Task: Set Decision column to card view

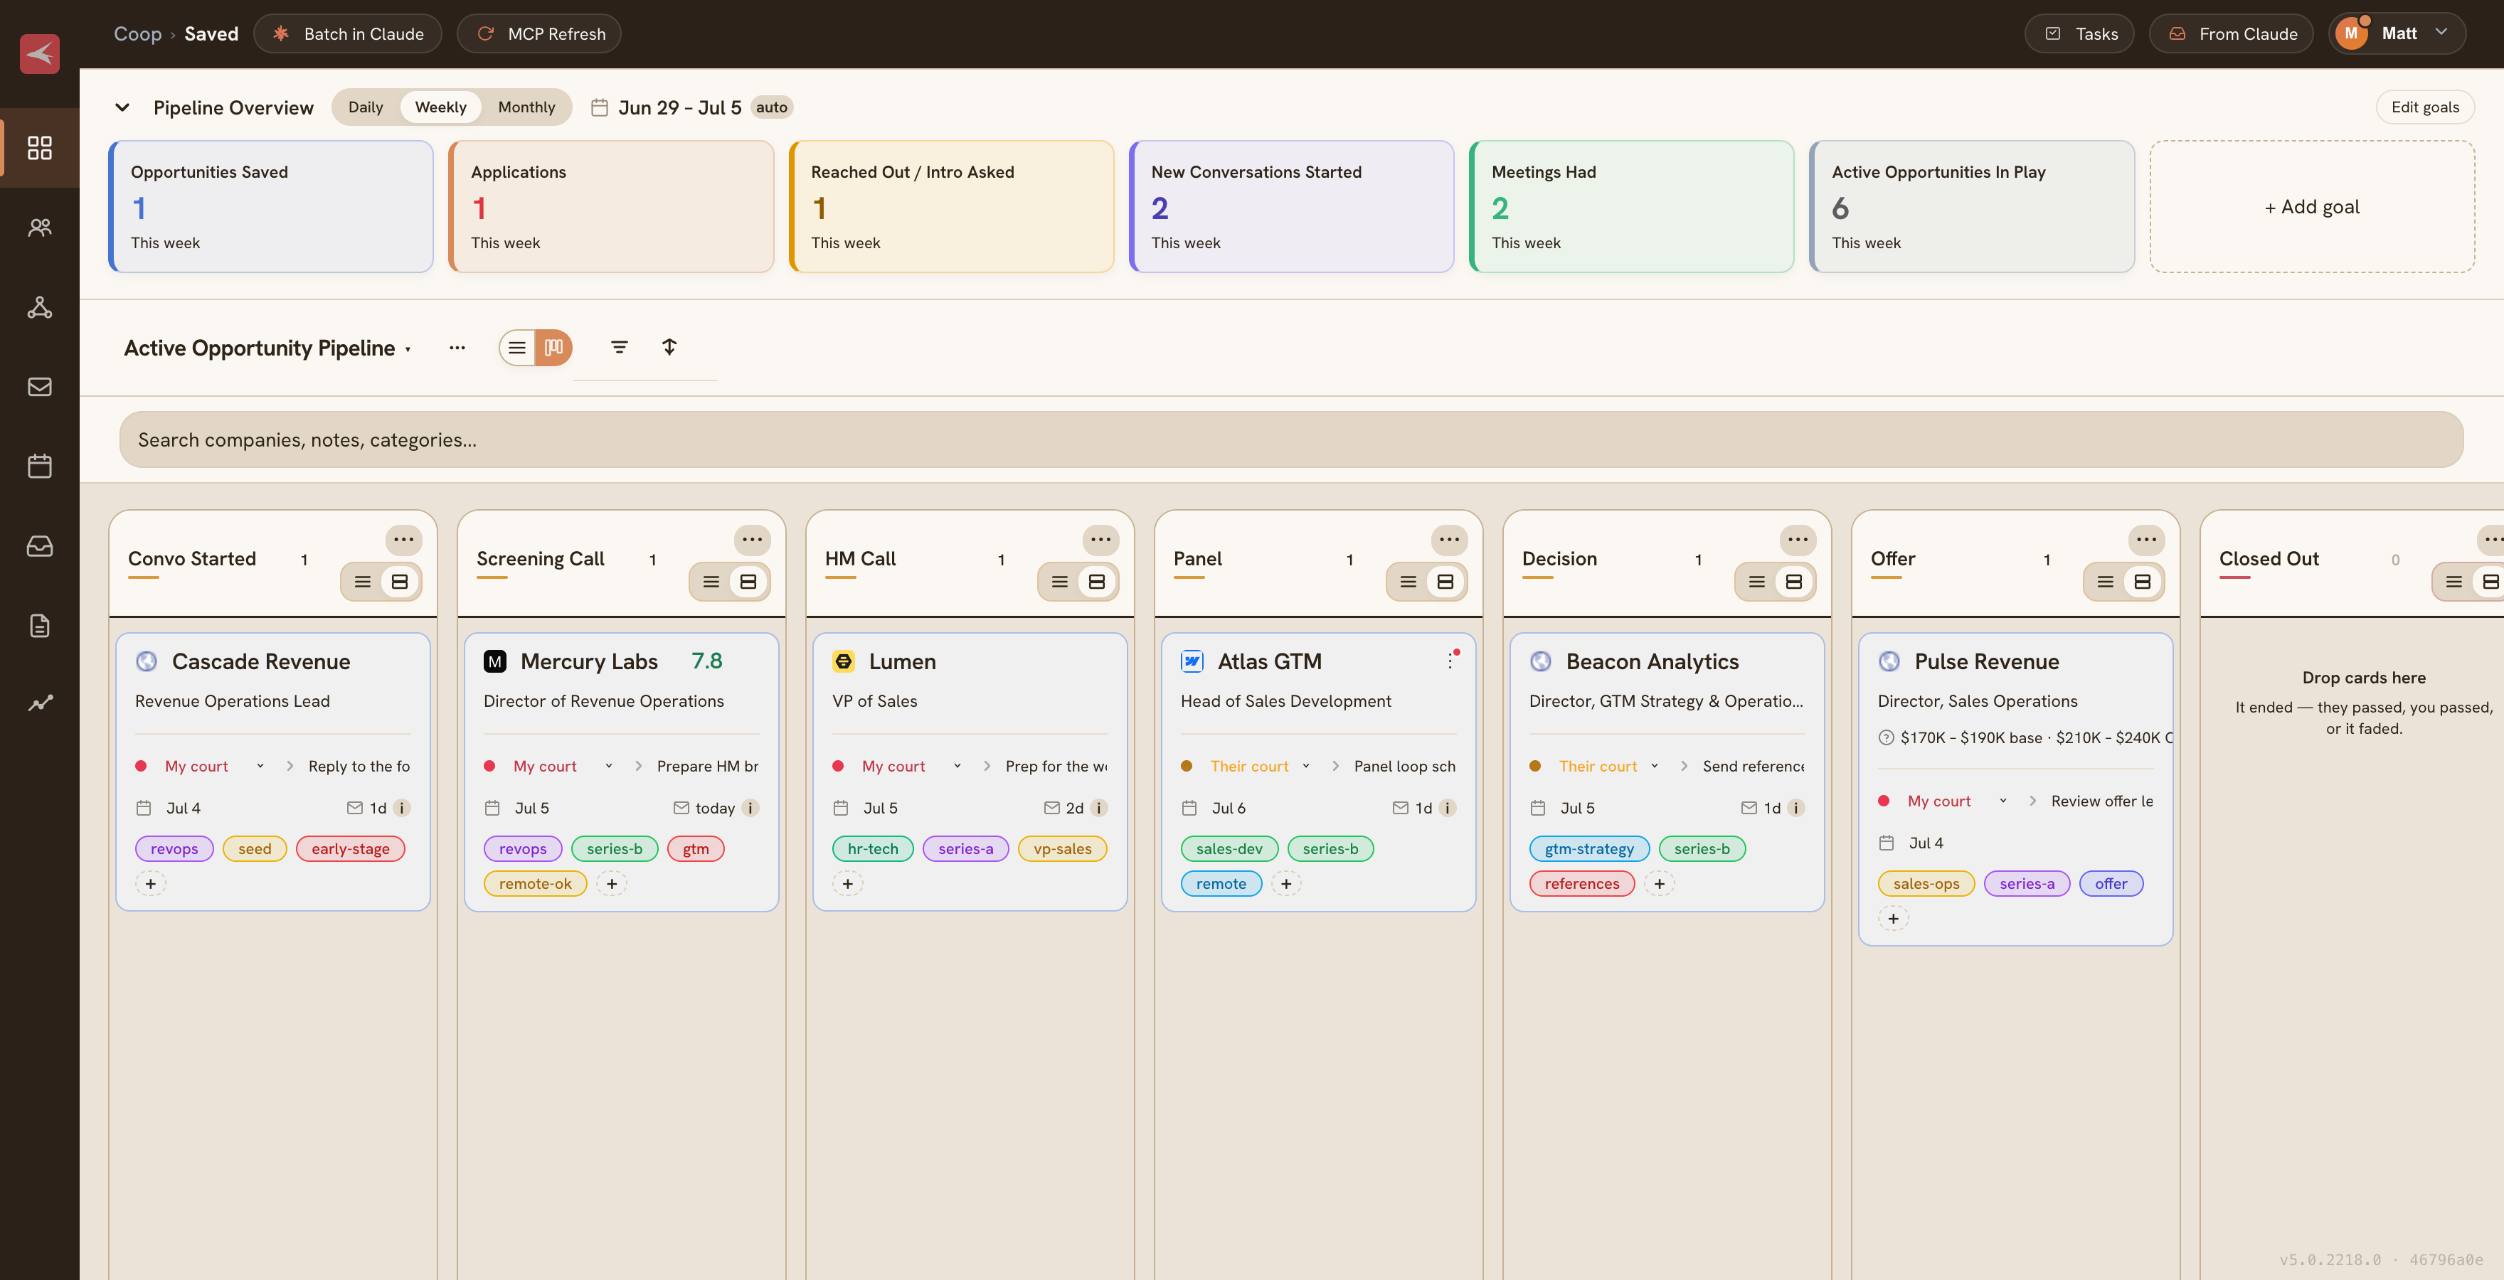Action: pos(1794,581)
